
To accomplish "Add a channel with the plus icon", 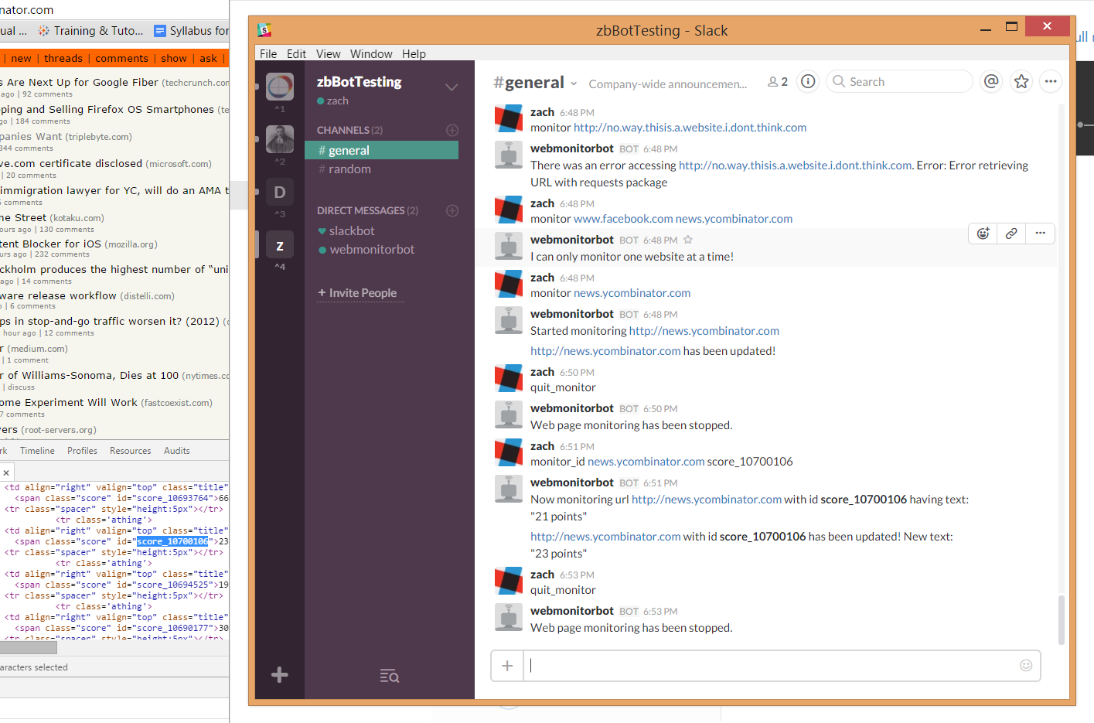I will coord(452,130).
